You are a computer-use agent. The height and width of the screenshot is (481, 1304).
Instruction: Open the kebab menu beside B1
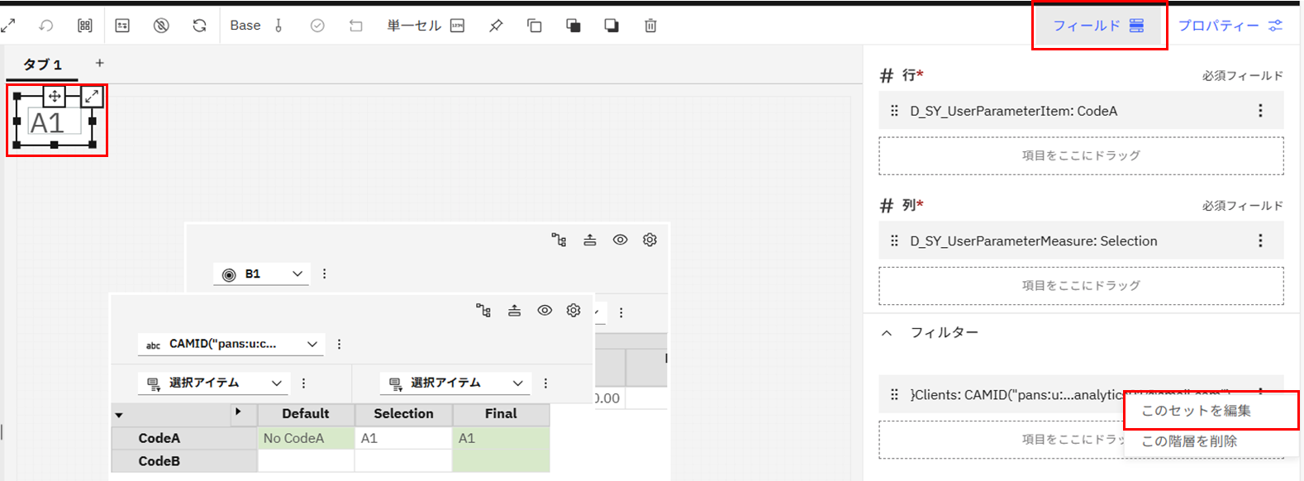325,274
